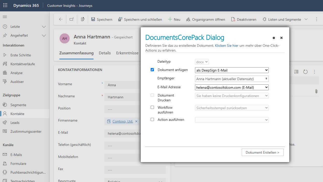Viewport: 323px width, 182px height.
Task: Refresh the timeline panel
Action: tap(305, 72)
